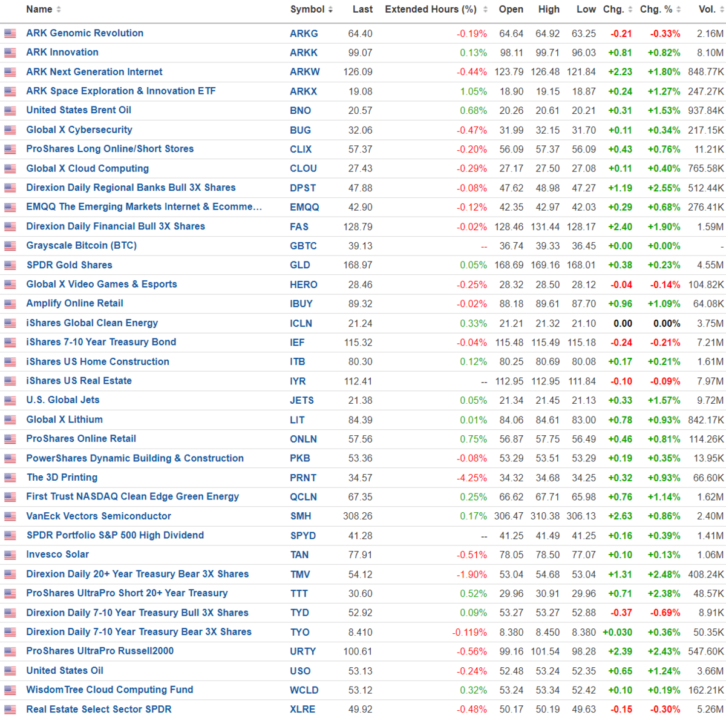Open United States Brent Oil link
The height and width of the screenshot is (715, 726).
[79, 110]
